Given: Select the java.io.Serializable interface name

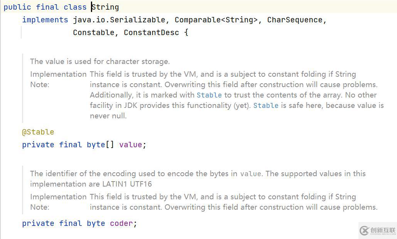Looking at the screenshot, I should point(119,20).
